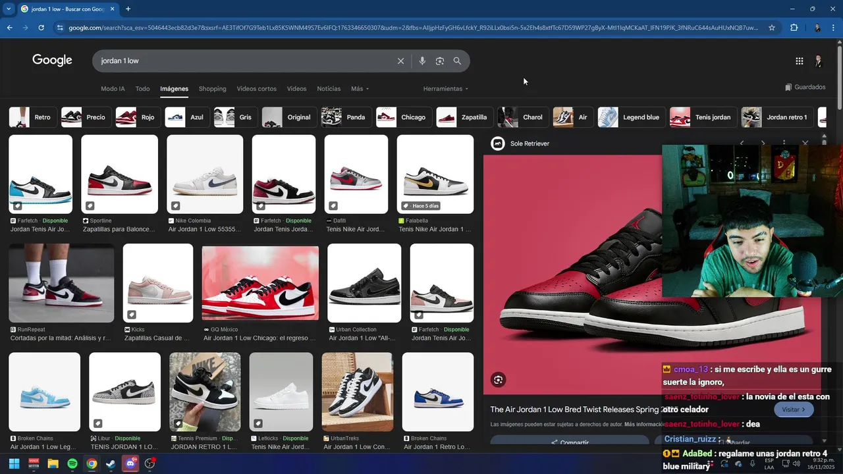View site information for google.com
Screen dimensions: 843x474
[60, 28]
